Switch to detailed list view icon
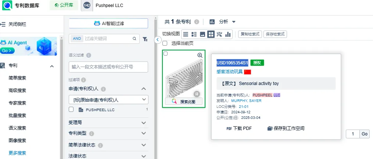 [194, 34]
